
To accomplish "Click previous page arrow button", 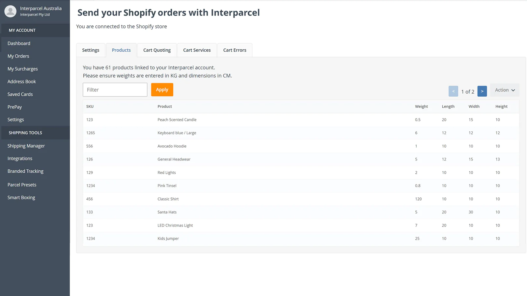I will (x=453, y=91).
